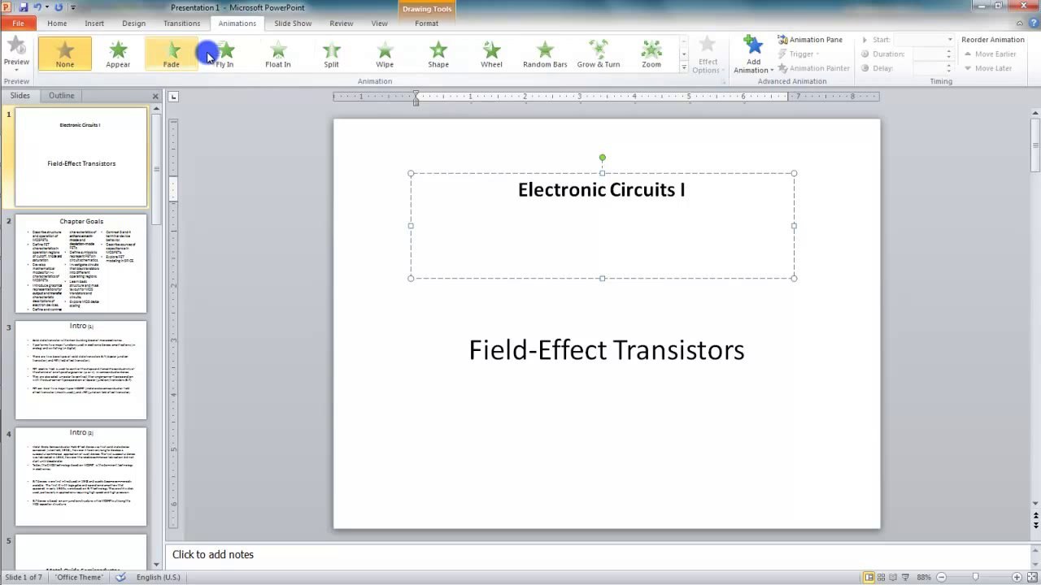Click the 'Office Theme' status bar label
This screenshot has width=1041, height=585.
click(79, 577)
